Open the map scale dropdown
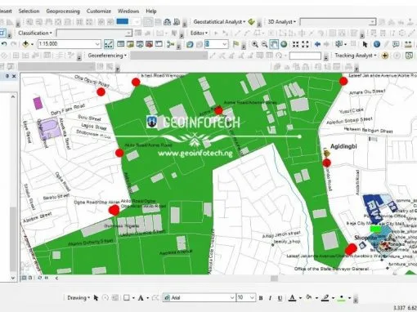The width and height of the screenshot is (417, 312). coord(97,44)
